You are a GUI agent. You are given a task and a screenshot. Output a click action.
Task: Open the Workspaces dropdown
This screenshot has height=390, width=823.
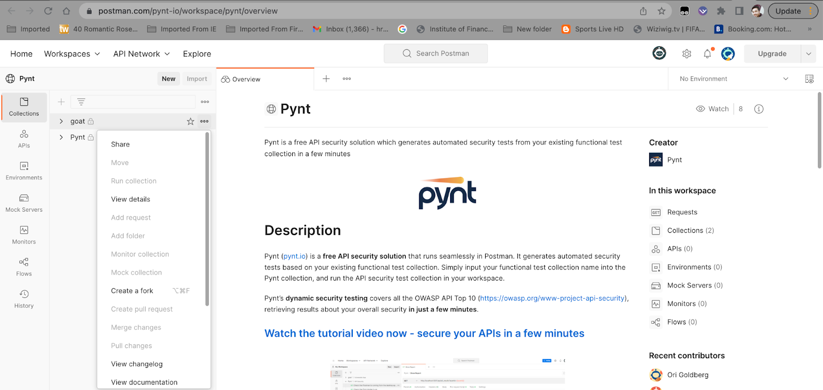tap(72, 53)
